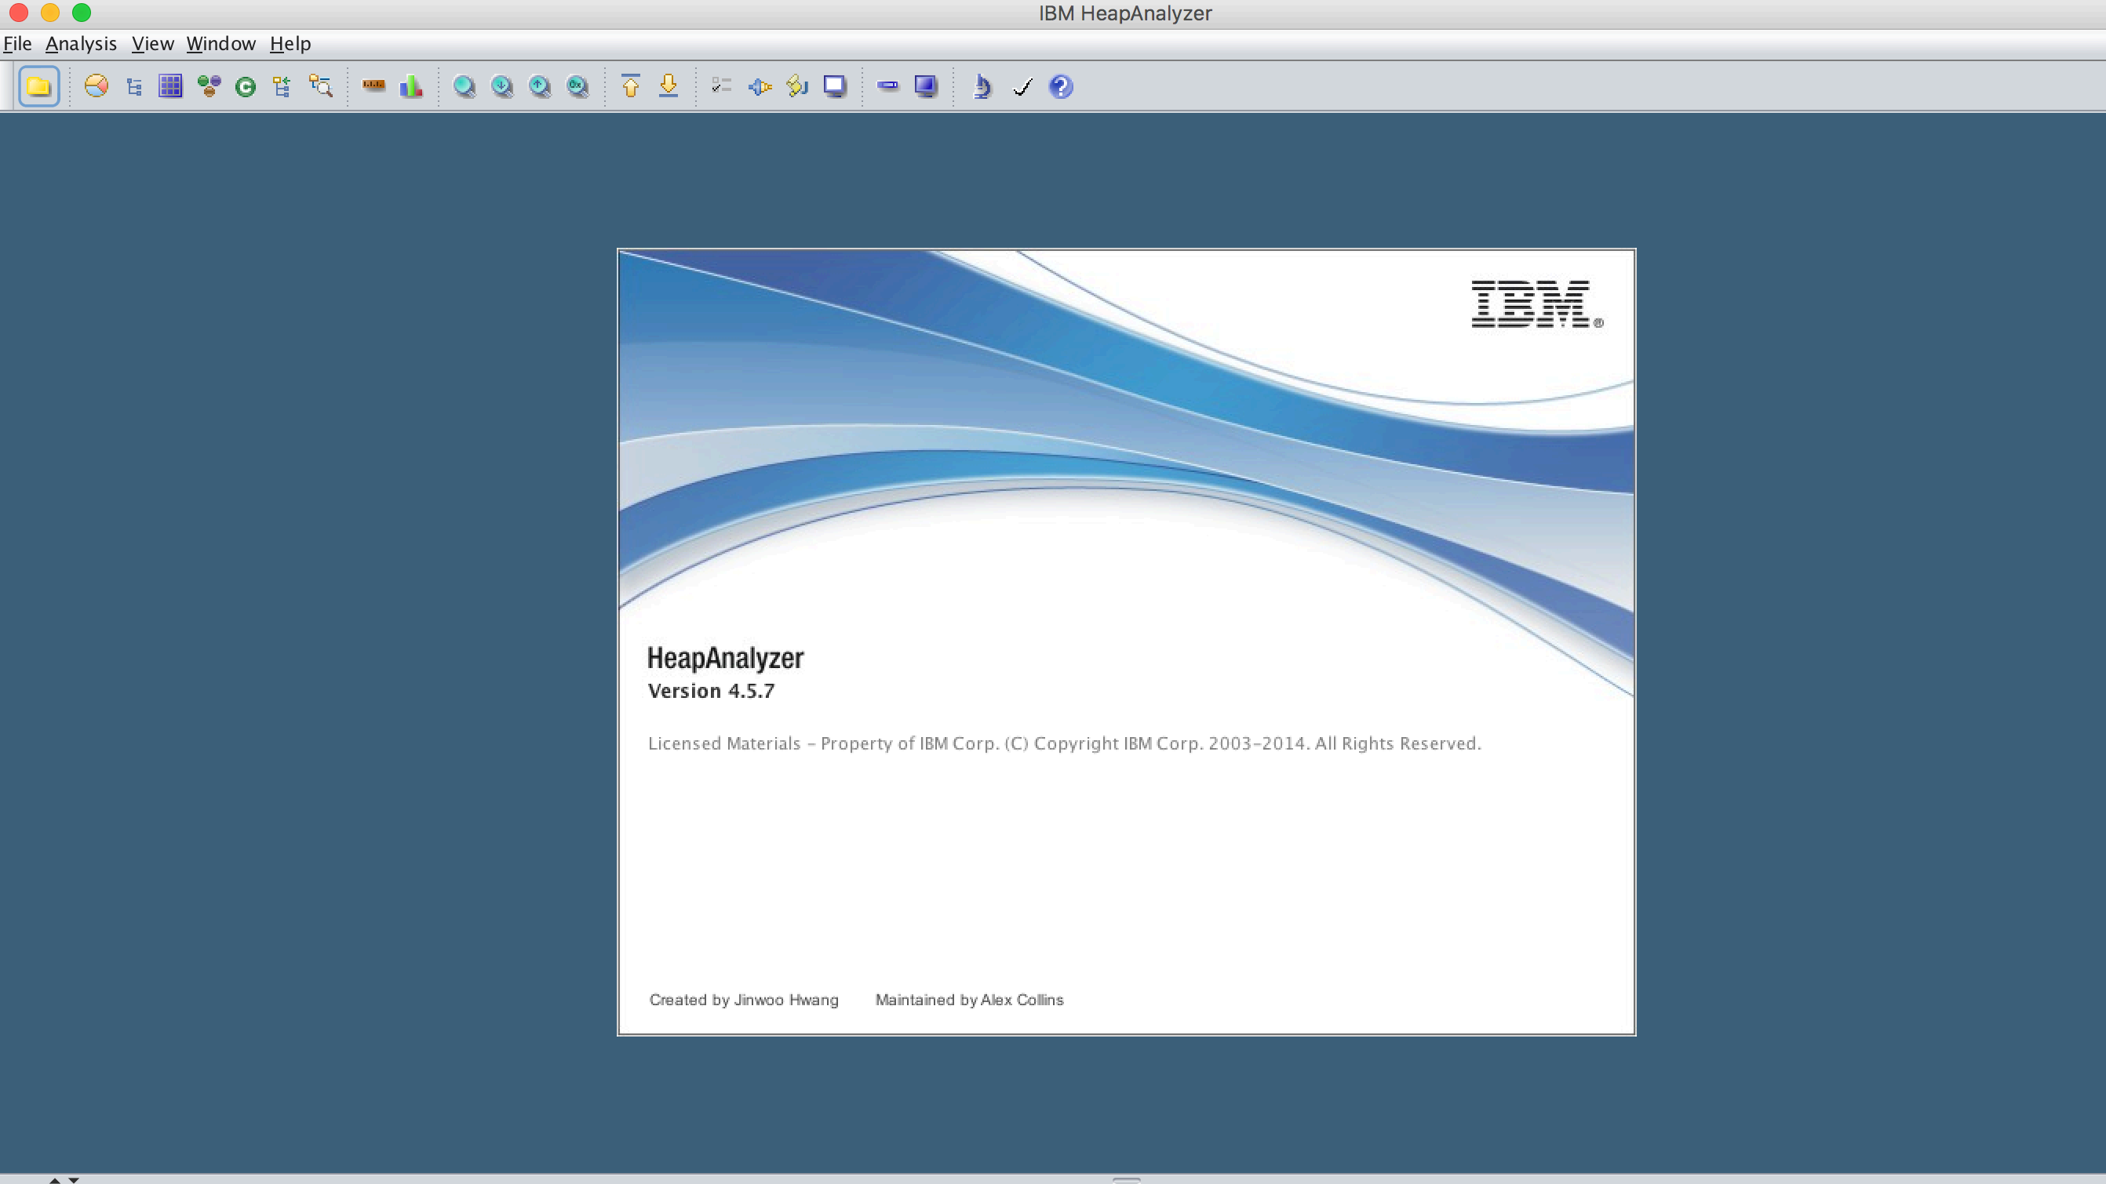The width and height of the screenshot is (2106, 1184).
Task: Click the blue grid table icon
Action: tap(171, 85)
